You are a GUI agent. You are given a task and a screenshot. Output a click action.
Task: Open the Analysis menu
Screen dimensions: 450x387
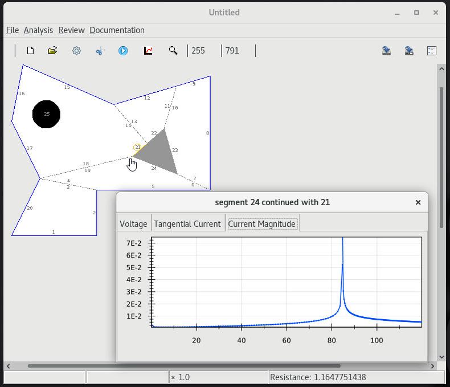tap(38, 30)
